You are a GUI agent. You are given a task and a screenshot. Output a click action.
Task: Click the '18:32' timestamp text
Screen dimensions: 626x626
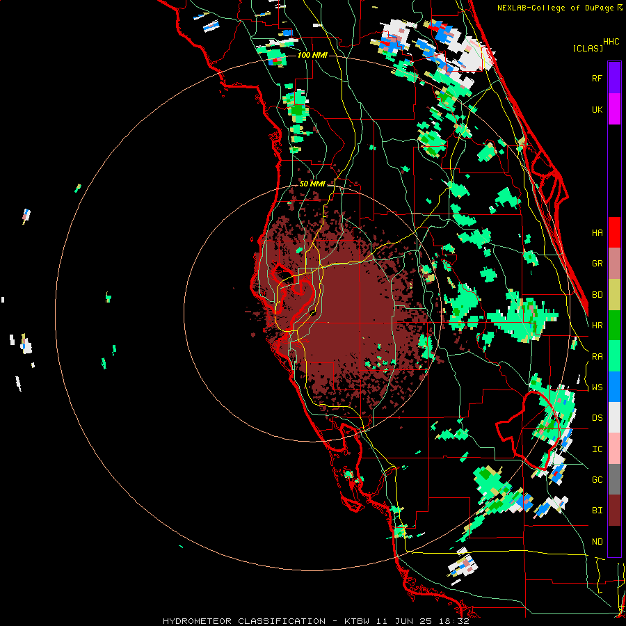pyautogui.click(x=454, y=621)
